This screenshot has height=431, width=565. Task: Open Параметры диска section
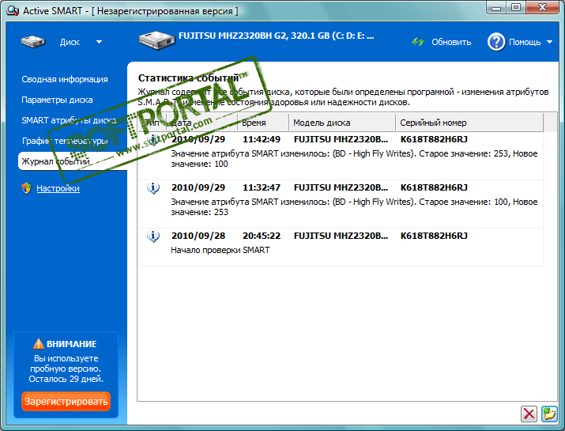pyautogui.click(x=57, y=100)
